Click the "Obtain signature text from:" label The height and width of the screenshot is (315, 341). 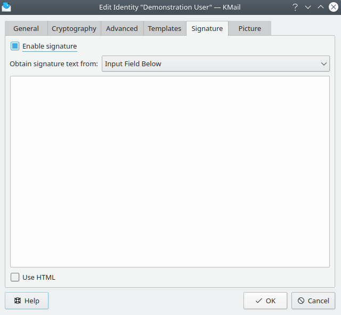(54, 64)
